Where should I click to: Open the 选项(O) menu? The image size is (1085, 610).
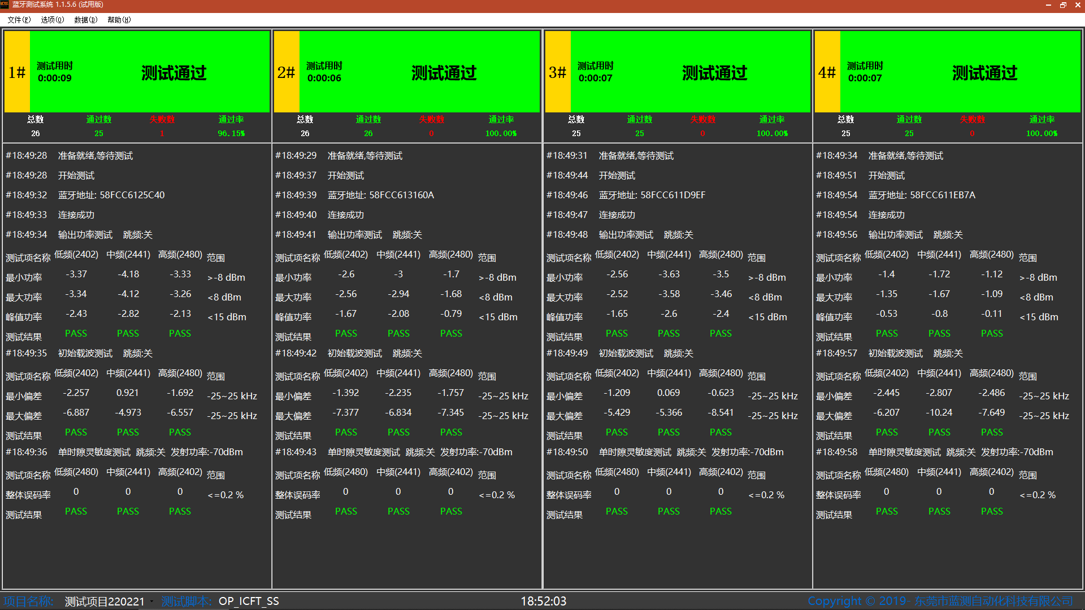coord(52,20)
